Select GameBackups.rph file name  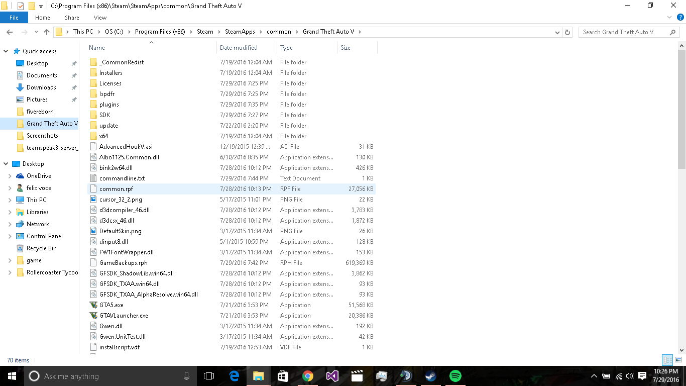point(124,263)
